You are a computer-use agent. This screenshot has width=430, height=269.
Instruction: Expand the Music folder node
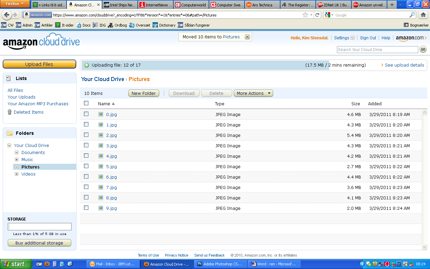pyautogui.click(x=16, y=160)
